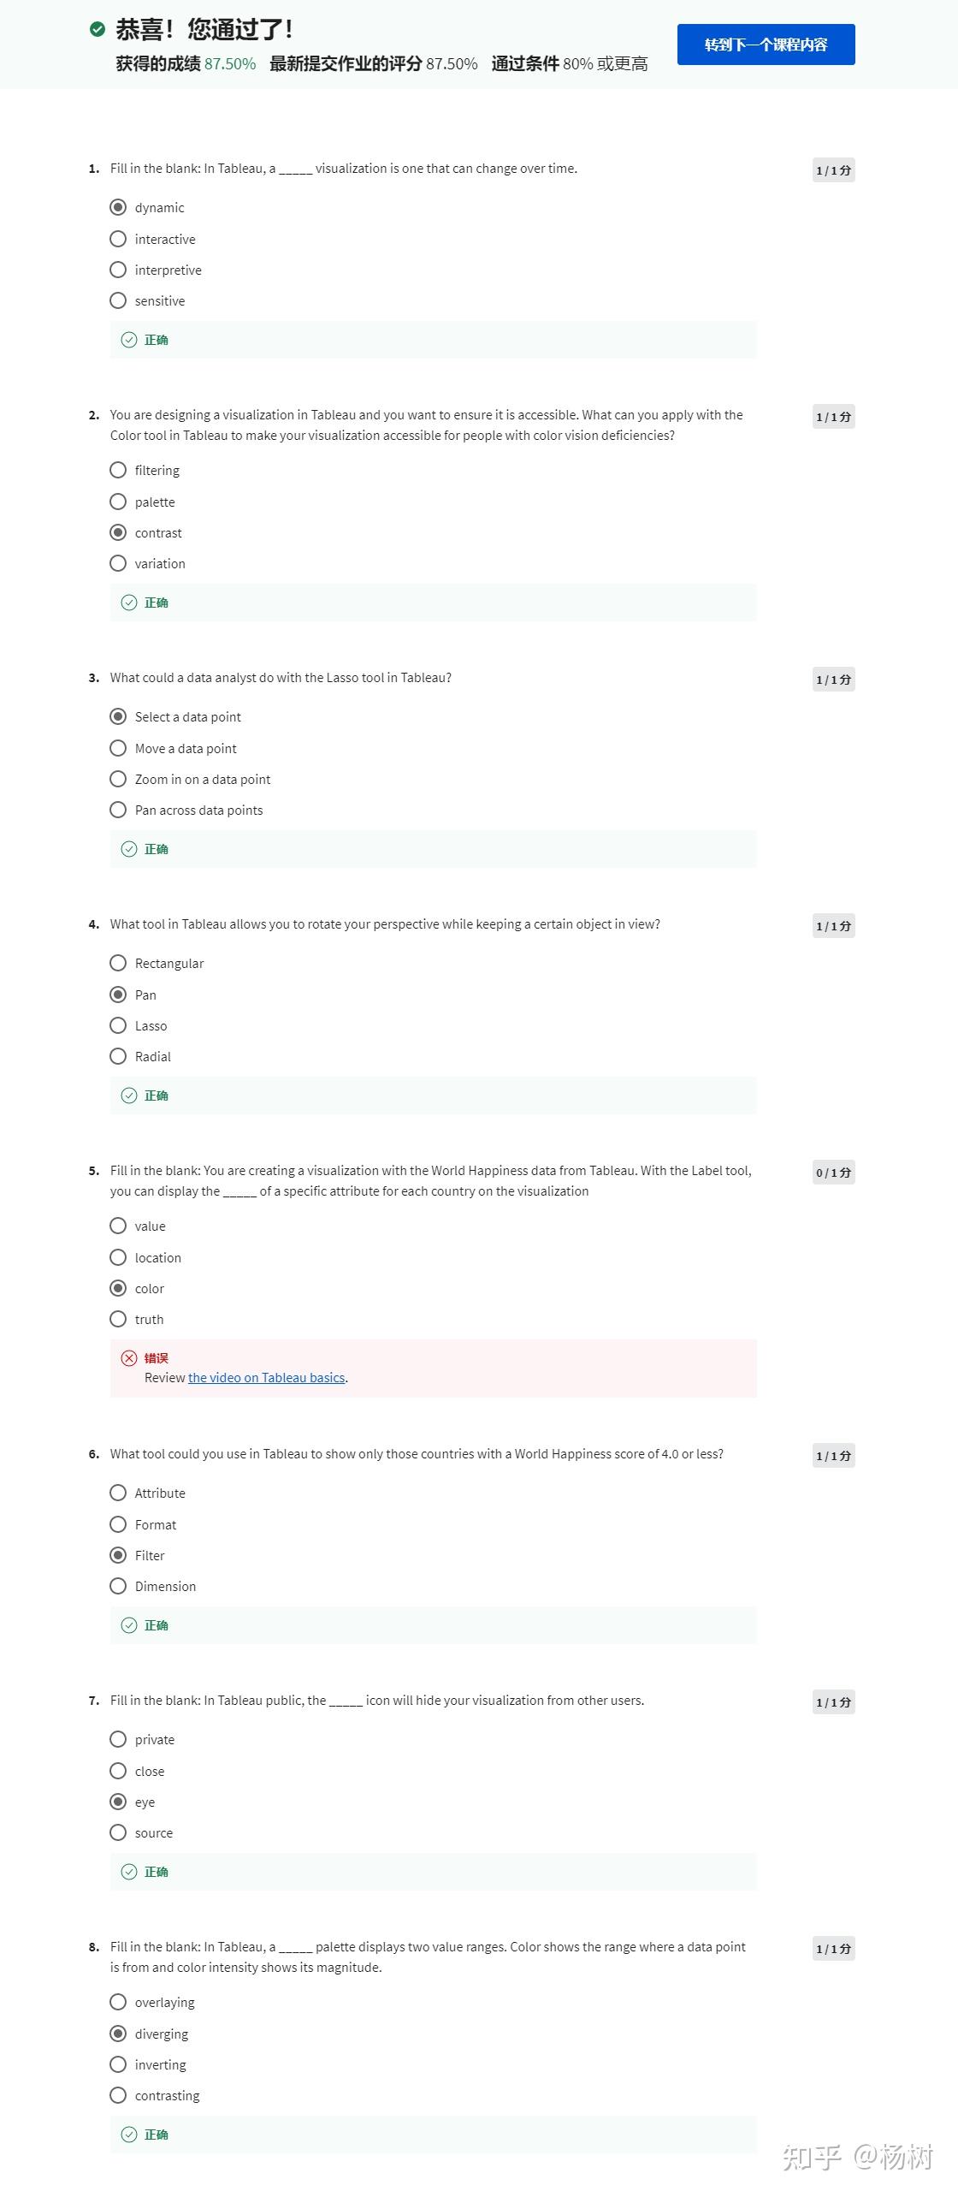The image size is (958, 2197).
Task: Select the 'interactive' radio option
Action: coord(118,239)
